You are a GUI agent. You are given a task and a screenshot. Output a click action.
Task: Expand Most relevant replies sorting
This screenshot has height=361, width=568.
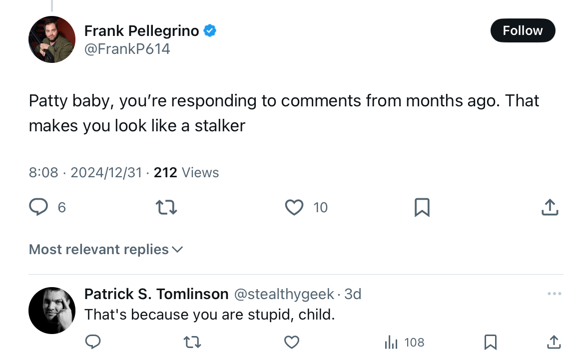[106, 250]
